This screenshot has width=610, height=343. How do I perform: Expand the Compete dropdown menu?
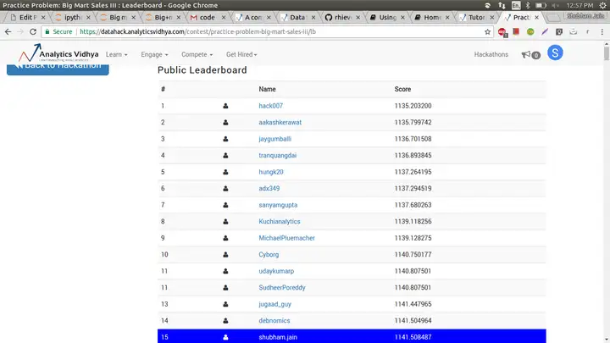coord(197,54)
